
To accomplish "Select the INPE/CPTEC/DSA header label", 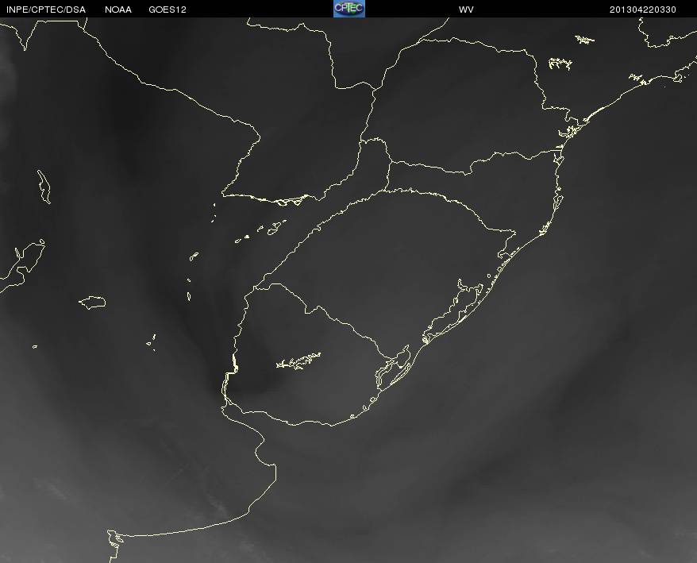I will pyautogui.click(x=46, y=10).
